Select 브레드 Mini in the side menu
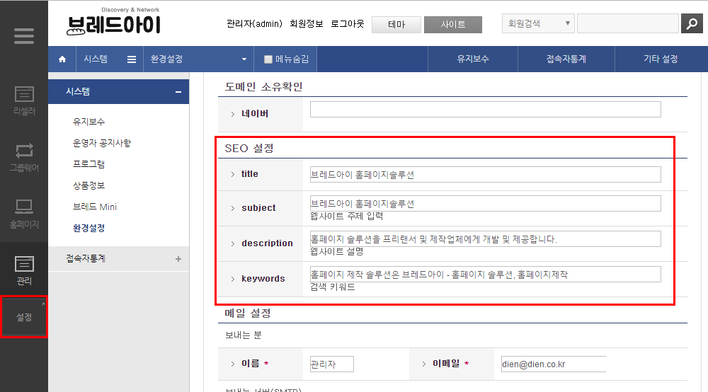The height and width of the screenshot is (392, 708). [x=95, y=207]
